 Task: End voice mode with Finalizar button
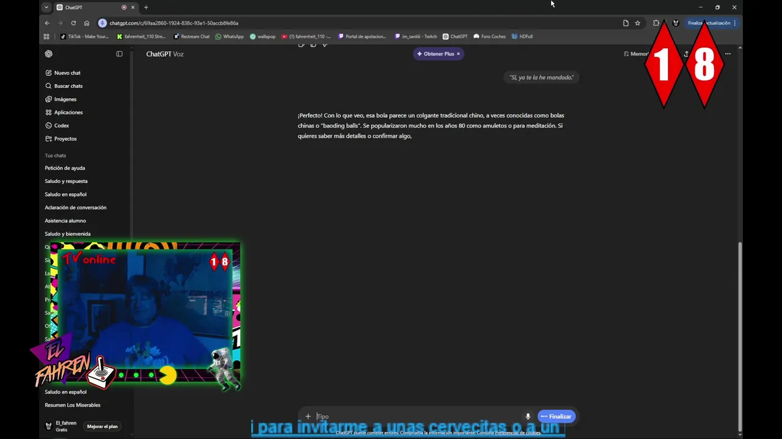click(x=557, y=416)
